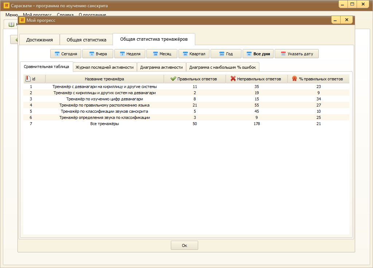Sort by Правильных ответов column

pyautogui.click(x=195, y=79)
